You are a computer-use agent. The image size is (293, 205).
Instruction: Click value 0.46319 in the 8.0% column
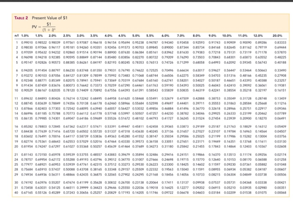point(199,91)
